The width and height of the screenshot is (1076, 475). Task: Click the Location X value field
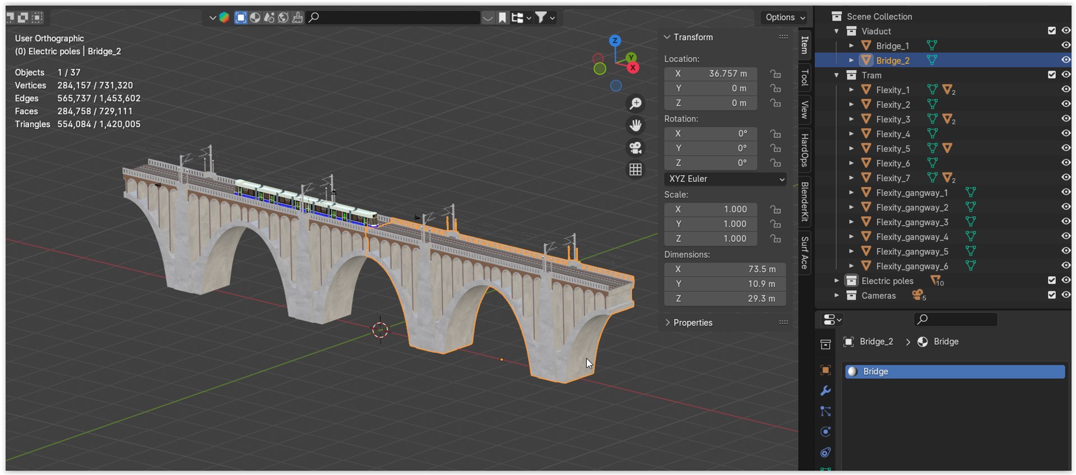(x=711, y=73)
